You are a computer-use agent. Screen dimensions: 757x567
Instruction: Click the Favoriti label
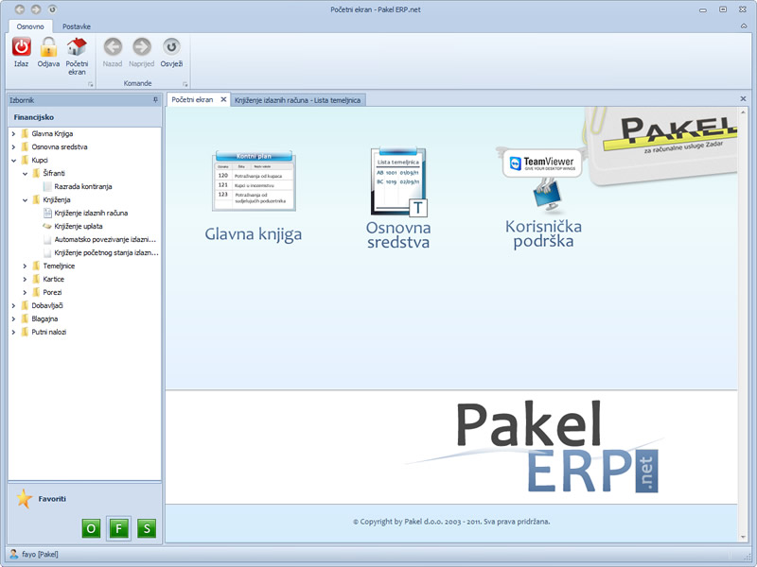tap(52, 499)
